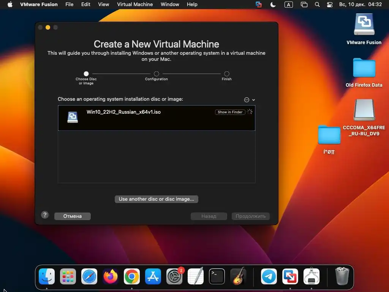Screen dimensions: 389x292
Task: Open Finder from the Dock
Action: tap(47, 276)
